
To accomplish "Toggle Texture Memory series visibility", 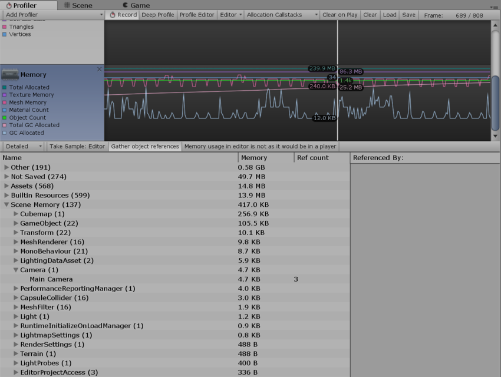I will coord(5,95).
